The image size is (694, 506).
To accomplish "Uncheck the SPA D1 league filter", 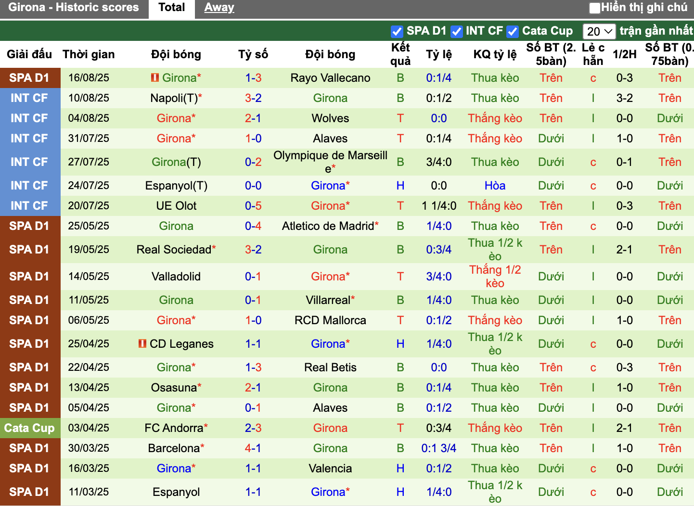I will [397, 31].
